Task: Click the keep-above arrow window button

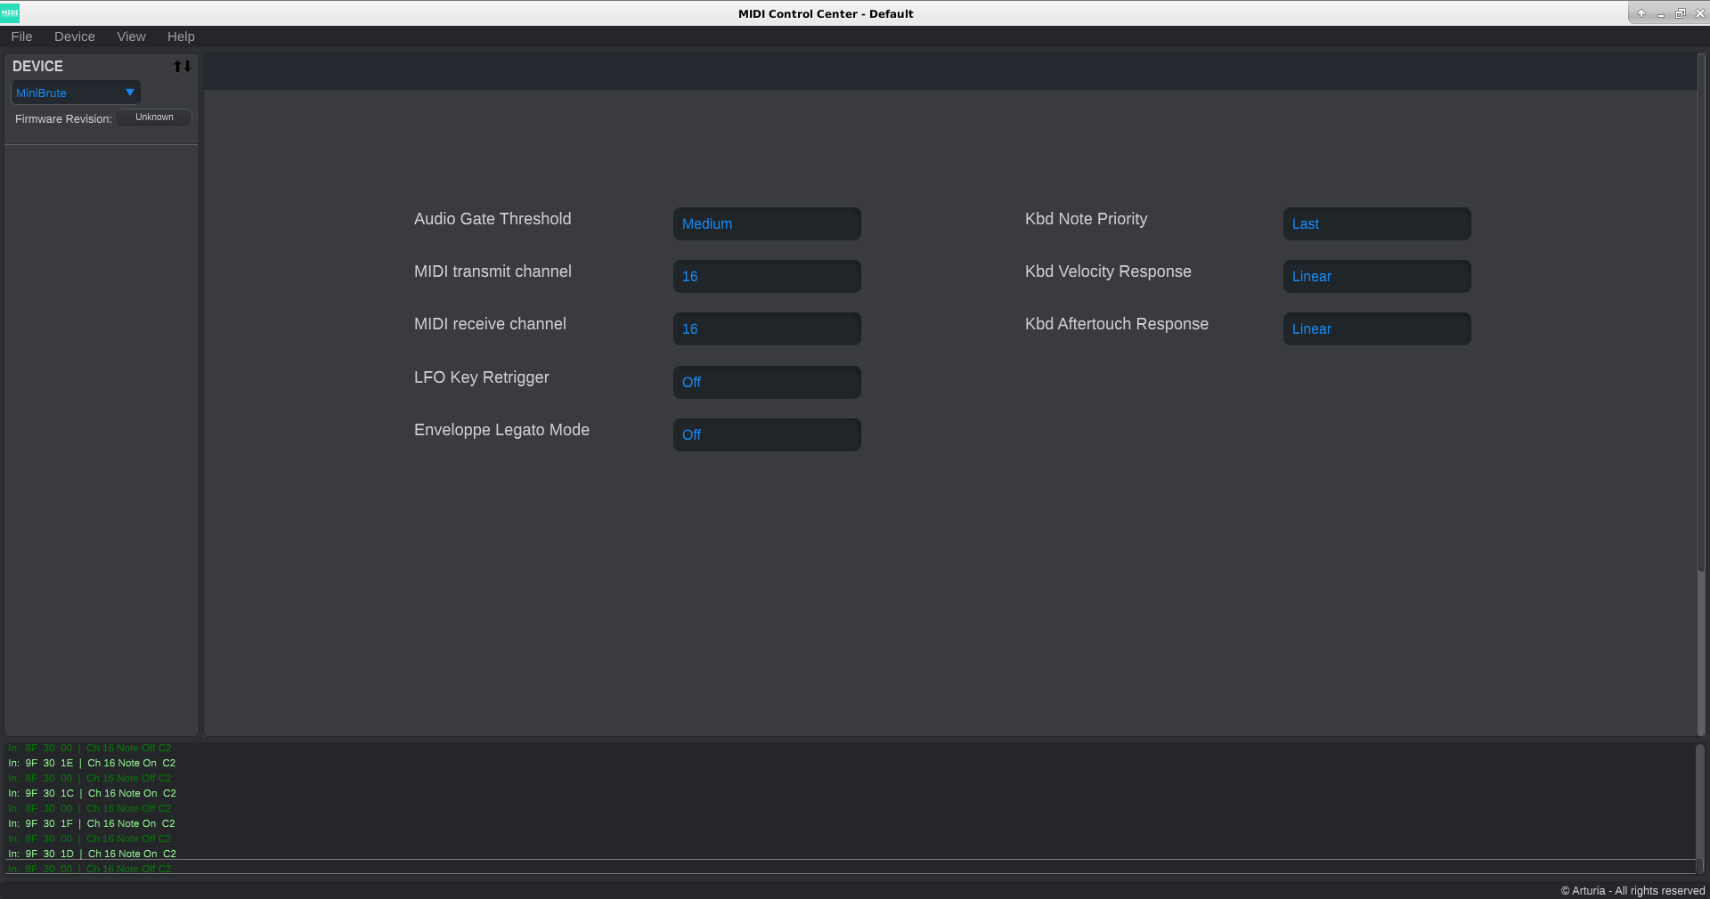Action: (x=1641, y=13)
